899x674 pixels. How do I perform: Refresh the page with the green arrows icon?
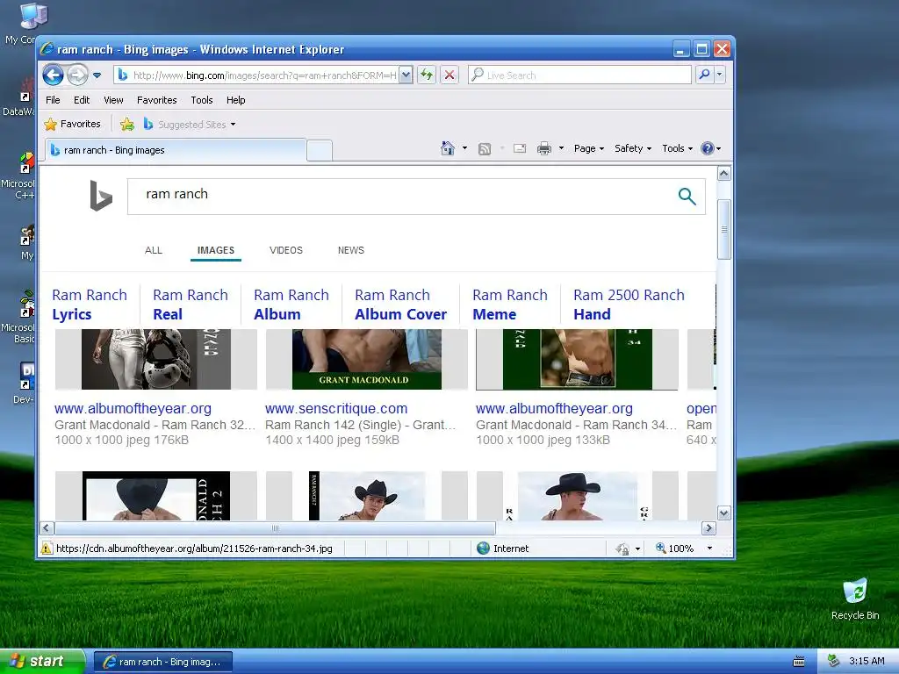(427, 75)
